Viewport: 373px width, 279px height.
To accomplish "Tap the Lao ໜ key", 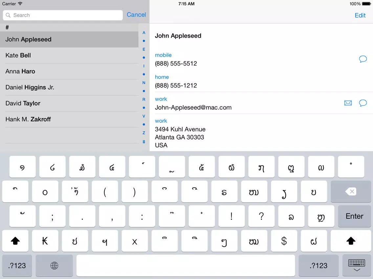I will click(x=254, y=192).
